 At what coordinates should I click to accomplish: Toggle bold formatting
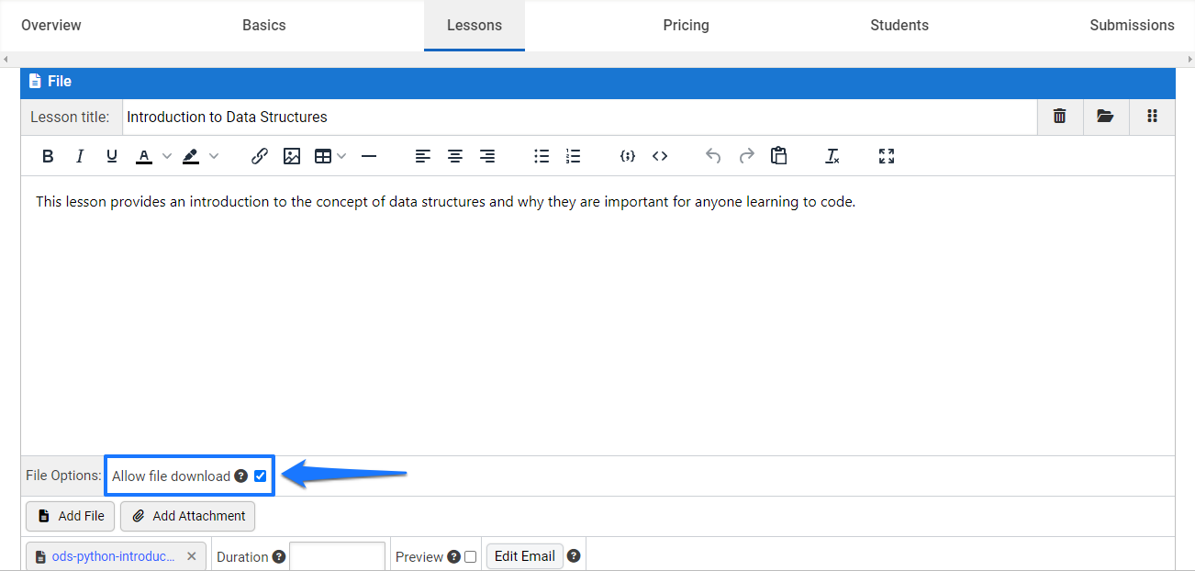point(49,156)
